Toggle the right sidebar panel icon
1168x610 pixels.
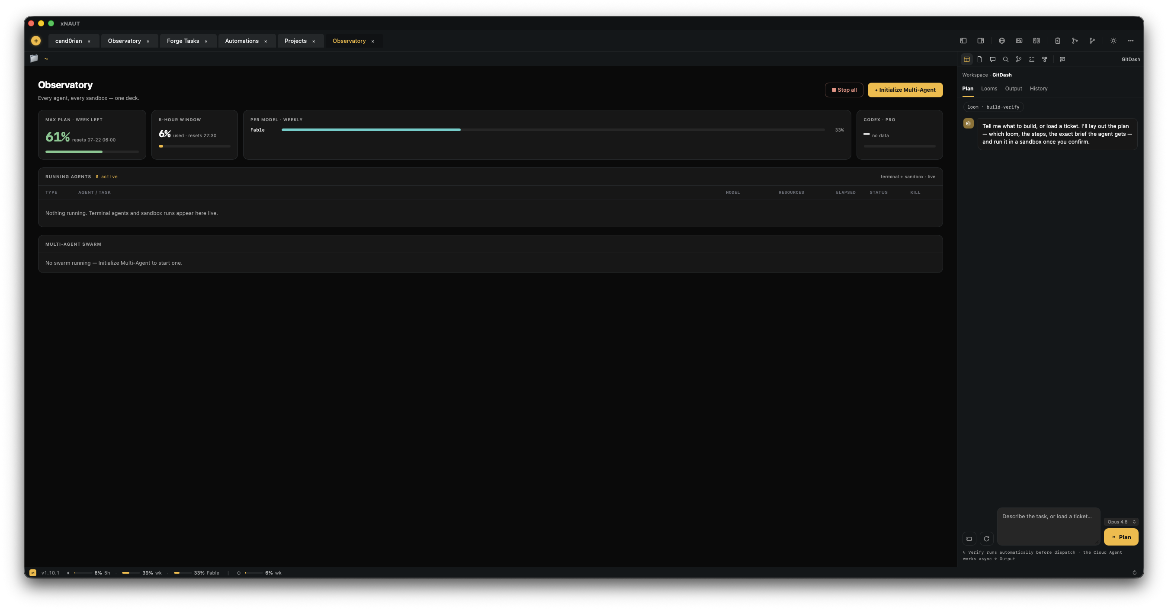980,41
